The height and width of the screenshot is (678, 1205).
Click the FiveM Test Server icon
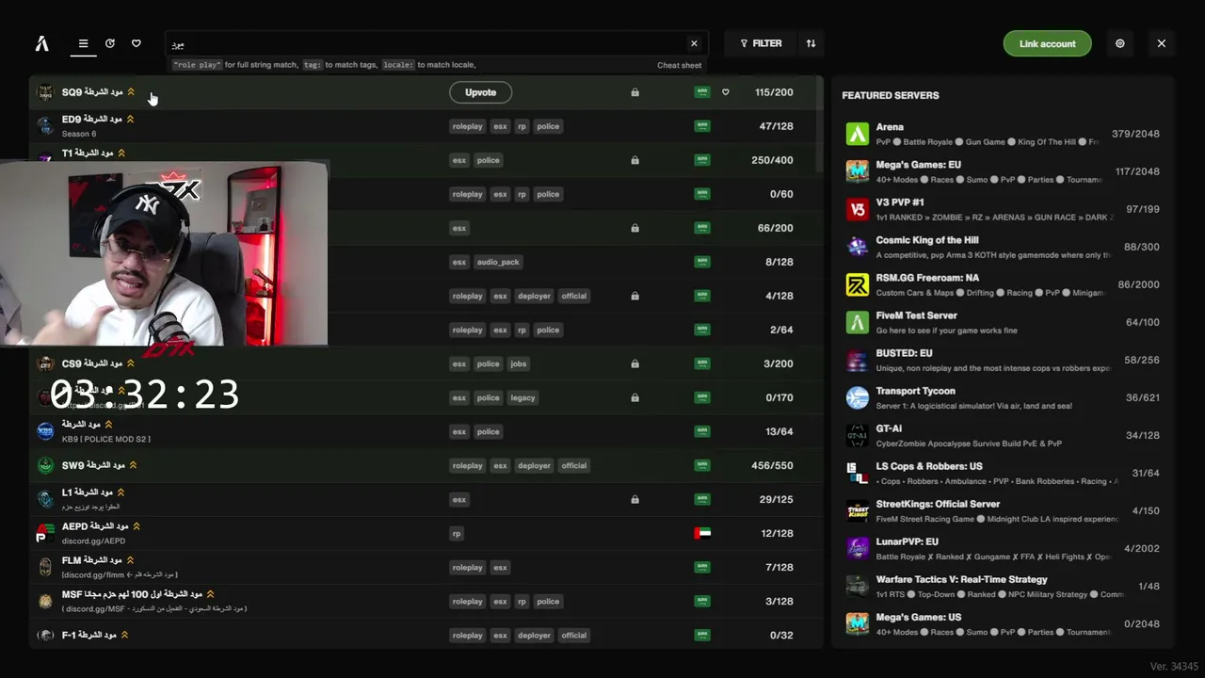coord(857,322)
